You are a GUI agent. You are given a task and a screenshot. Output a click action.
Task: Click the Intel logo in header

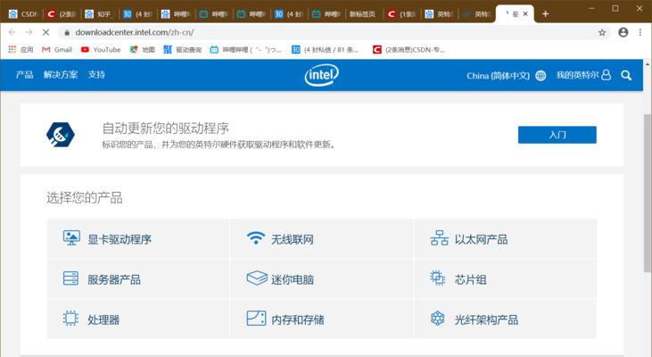click(321, 75)
